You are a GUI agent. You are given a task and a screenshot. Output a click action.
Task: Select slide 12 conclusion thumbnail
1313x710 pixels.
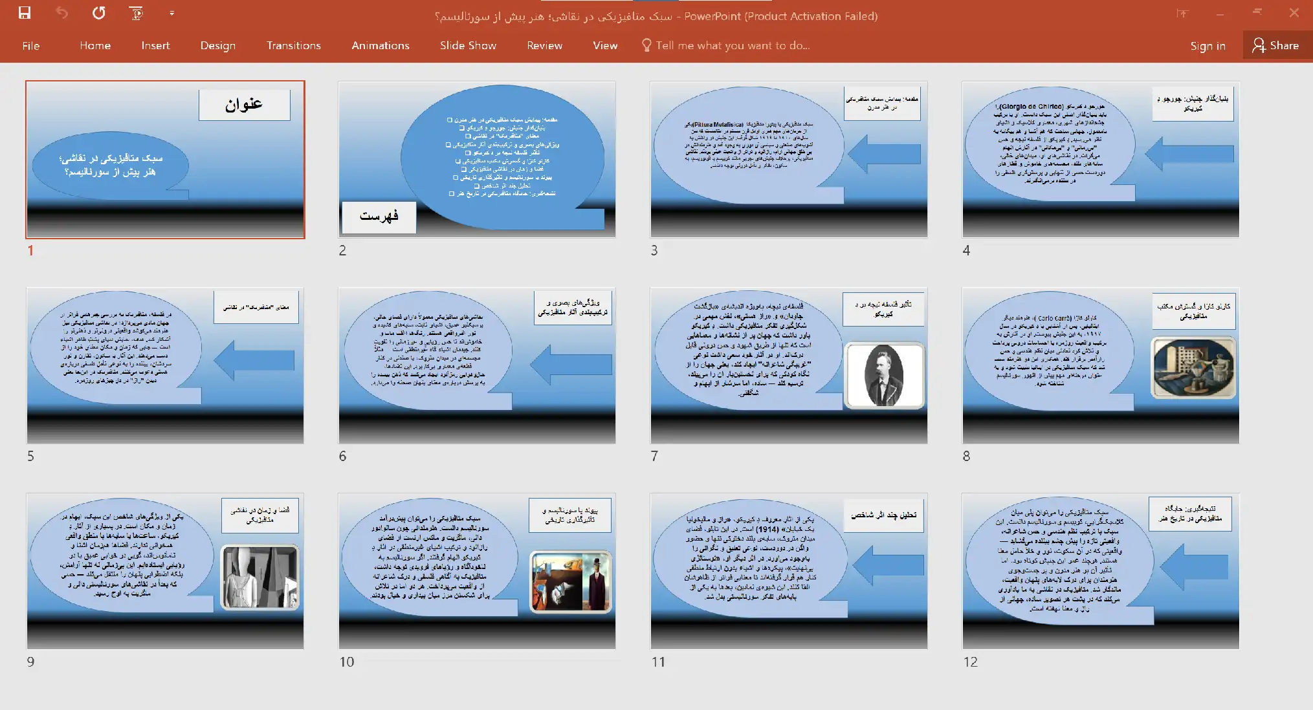pyautogui.click(x=1100, y=571)
